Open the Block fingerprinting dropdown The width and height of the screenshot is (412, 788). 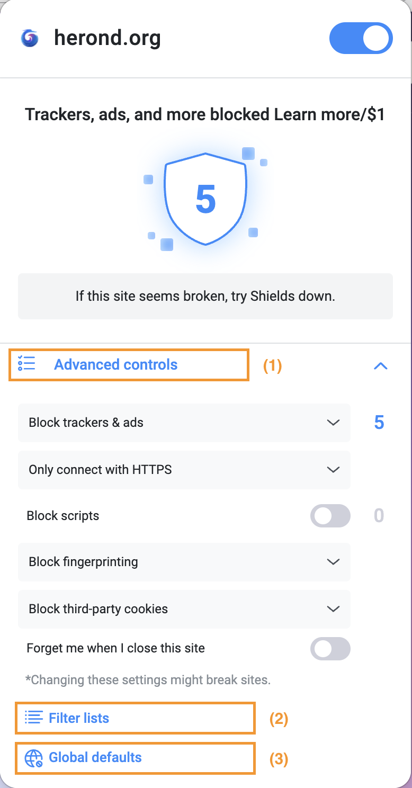pos(184,562)
